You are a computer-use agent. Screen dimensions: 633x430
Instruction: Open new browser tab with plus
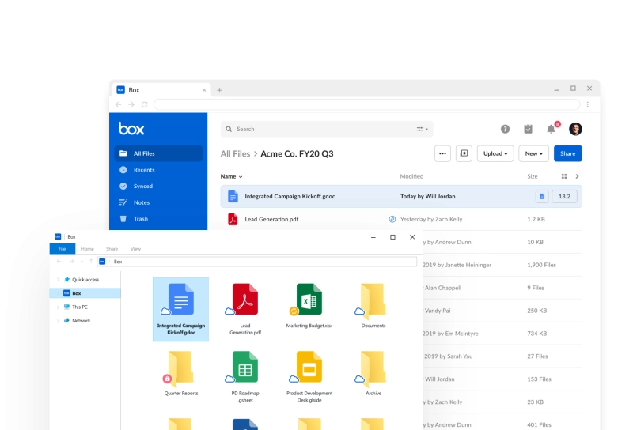pos(219,90)
